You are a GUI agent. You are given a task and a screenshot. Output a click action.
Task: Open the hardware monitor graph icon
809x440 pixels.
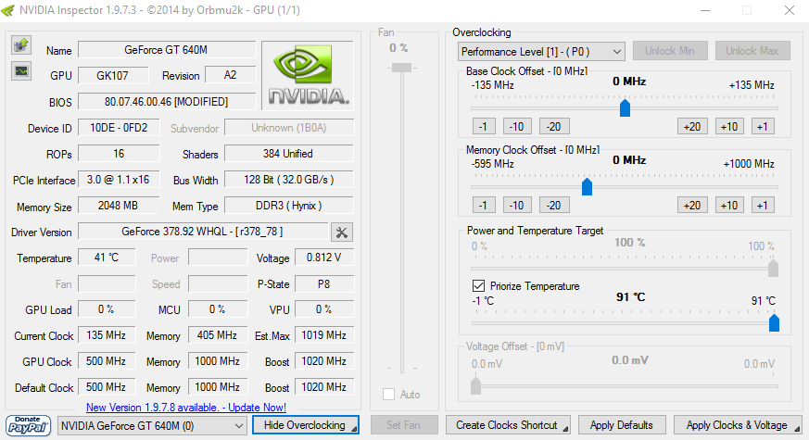[21, 70]
